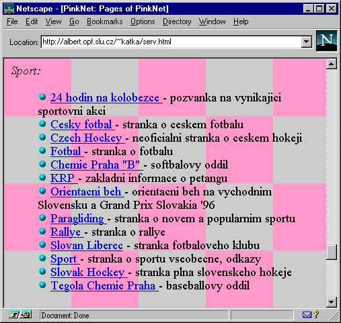Open the Go menu

pos(74,21)
